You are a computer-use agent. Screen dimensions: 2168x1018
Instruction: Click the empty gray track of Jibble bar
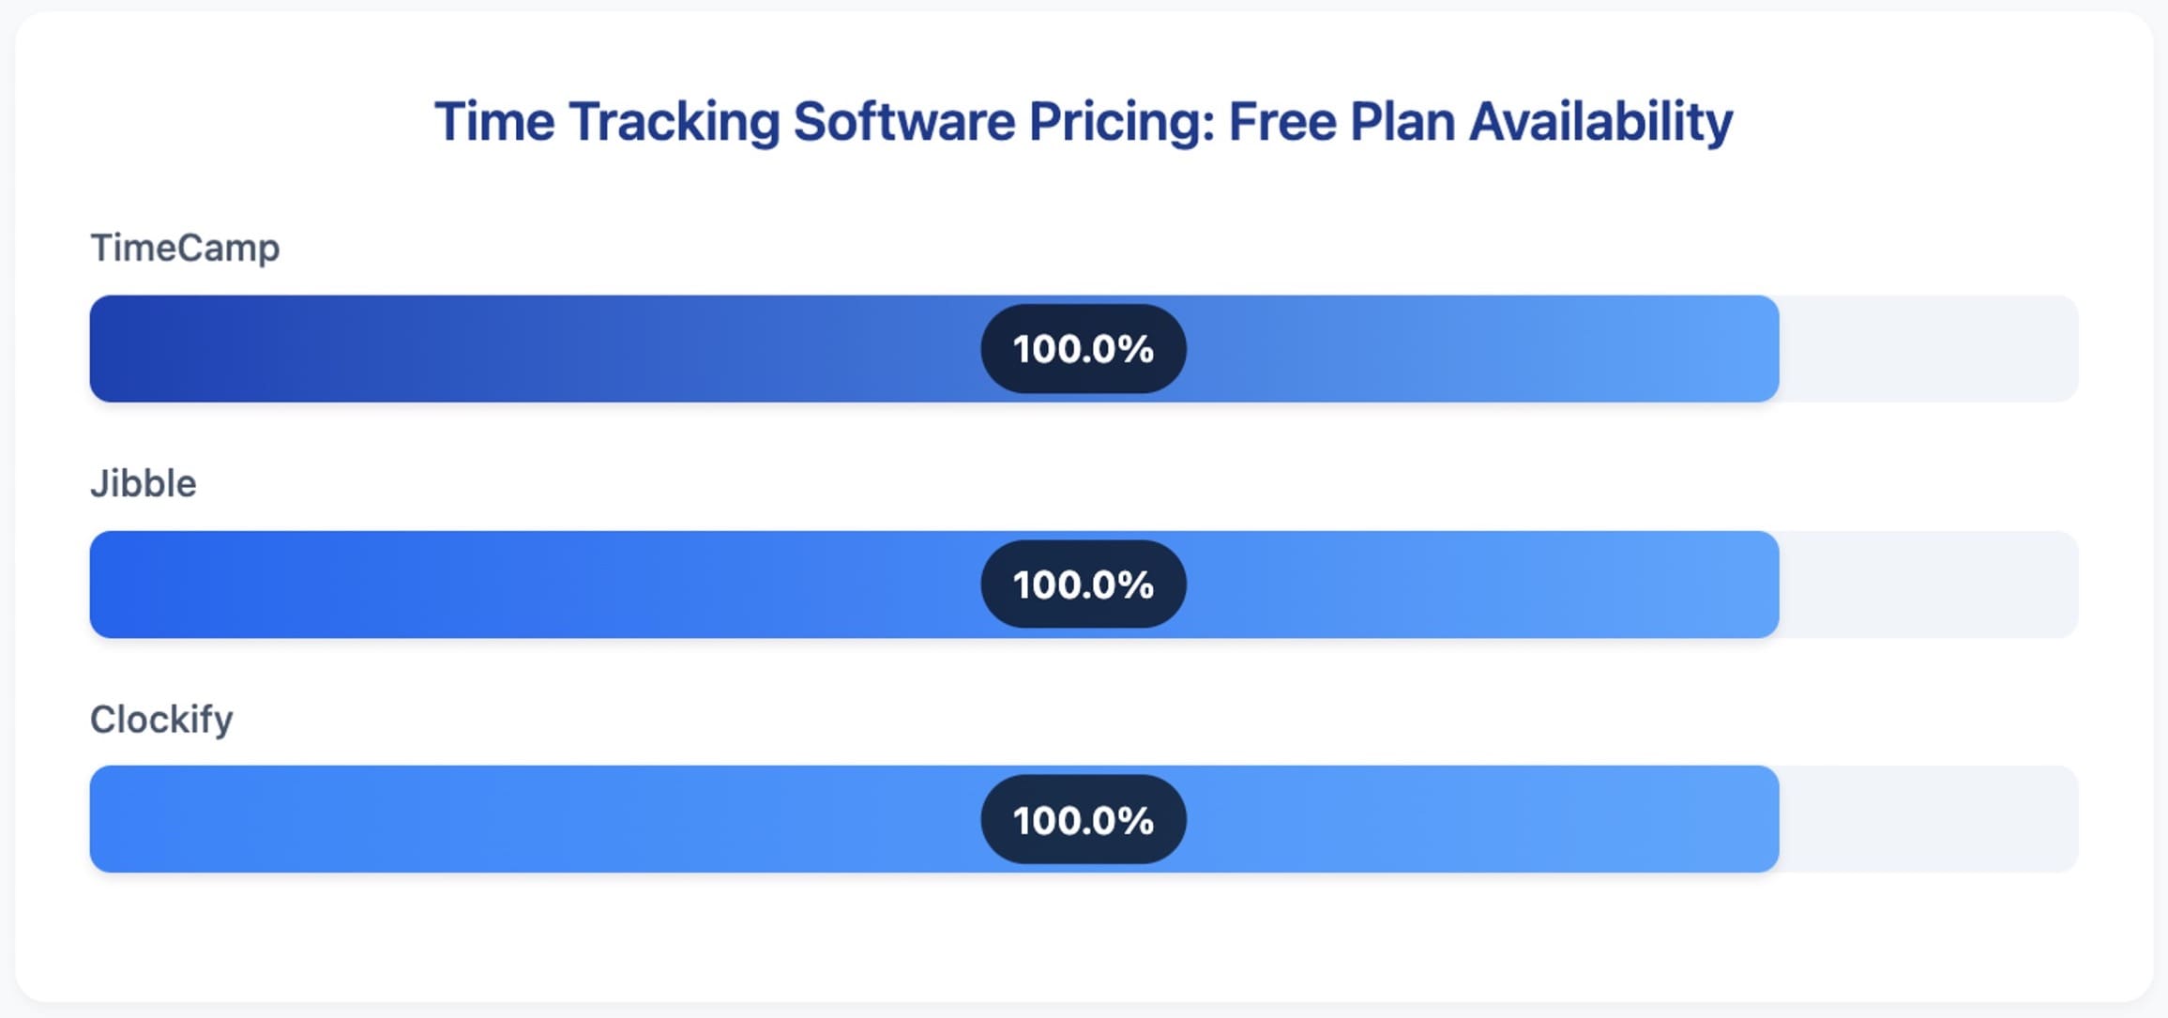(x=1929, y=585)
